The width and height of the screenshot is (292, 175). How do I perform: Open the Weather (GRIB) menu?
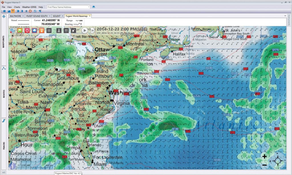point(29,7)
